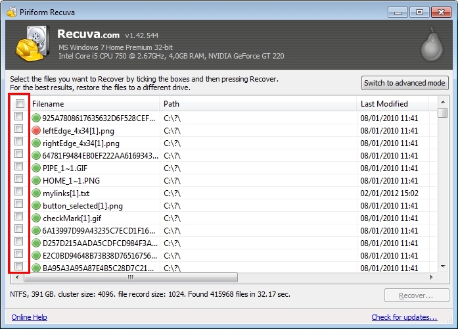
Task: Open the Online Help link
Action: coord(29,317)
